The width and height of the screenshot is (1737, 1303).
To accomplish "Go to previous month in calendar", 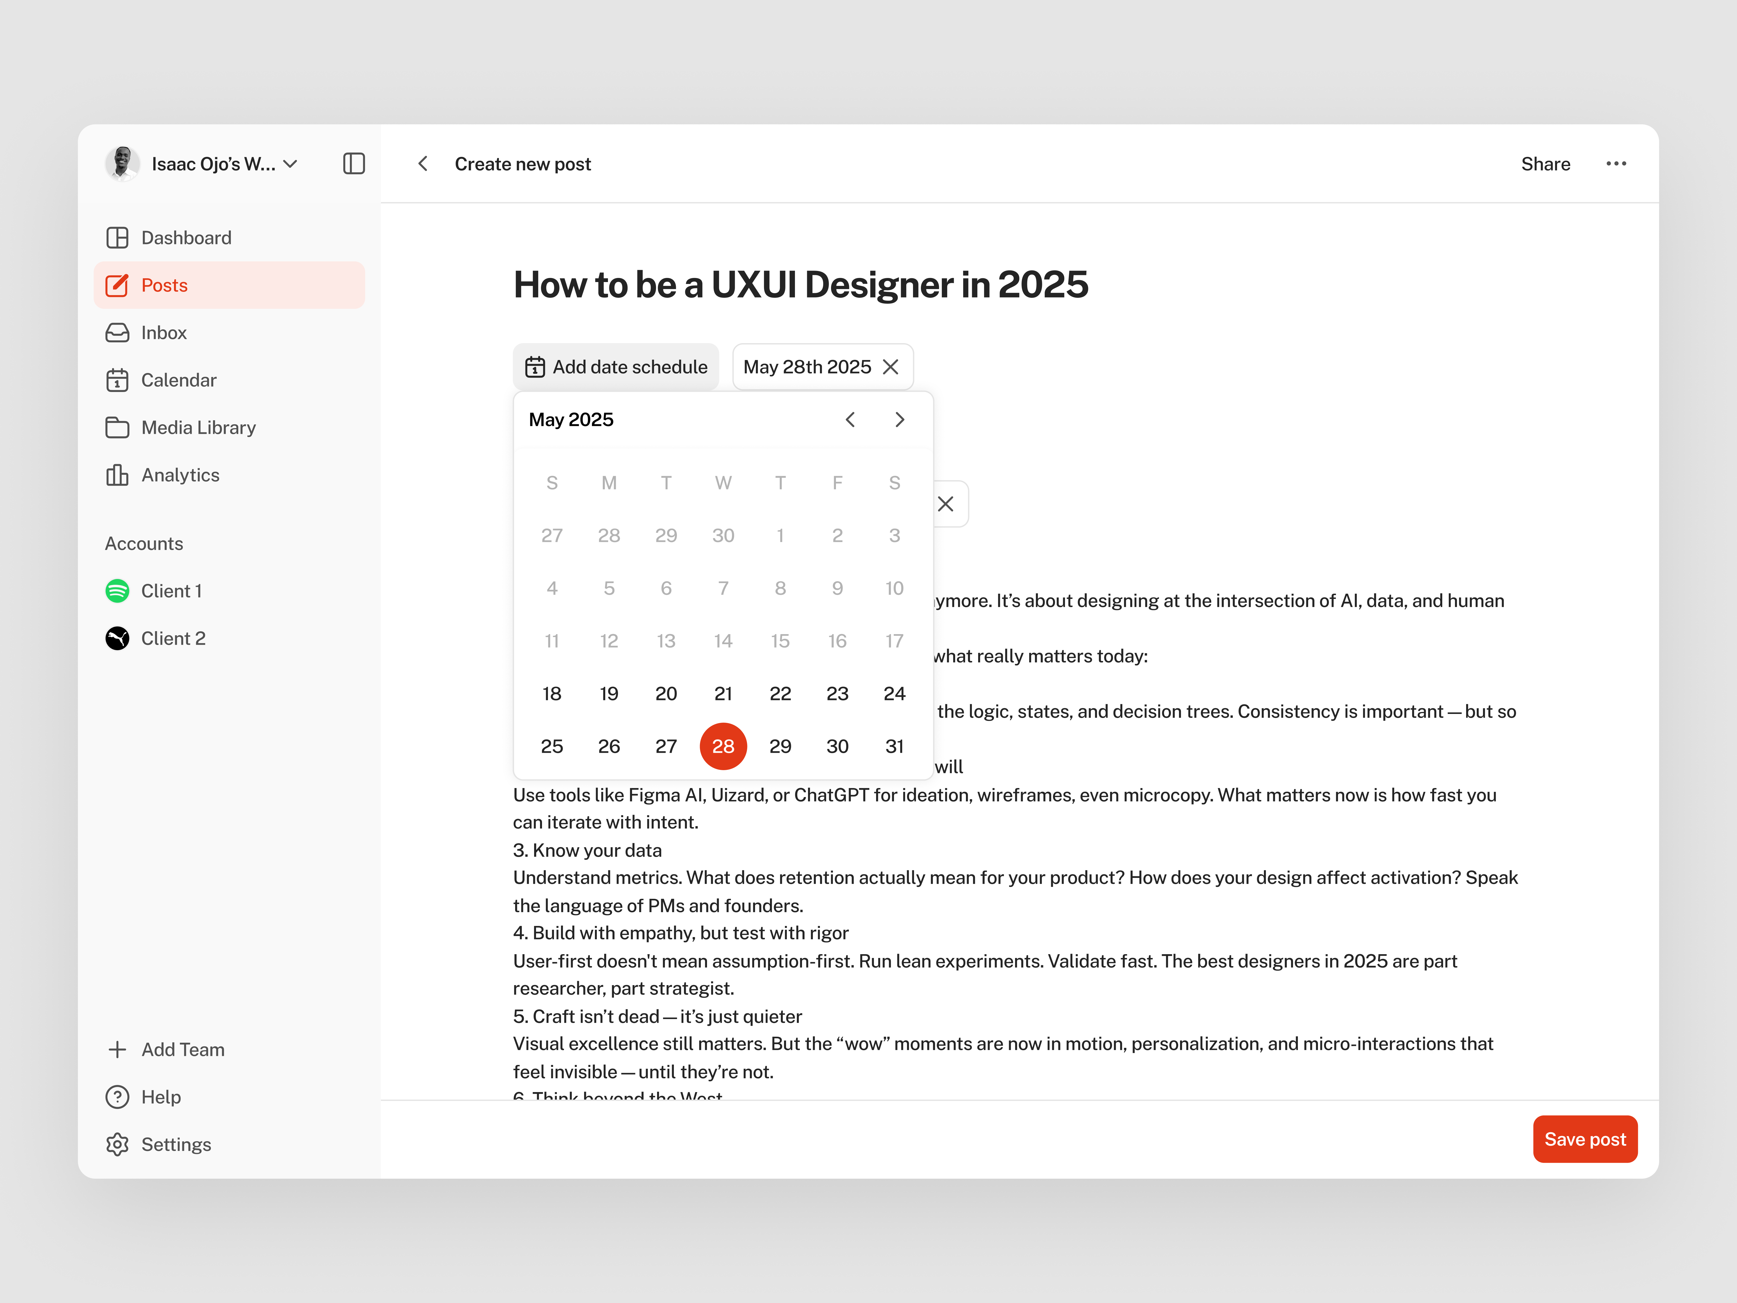I will point(850,419).
